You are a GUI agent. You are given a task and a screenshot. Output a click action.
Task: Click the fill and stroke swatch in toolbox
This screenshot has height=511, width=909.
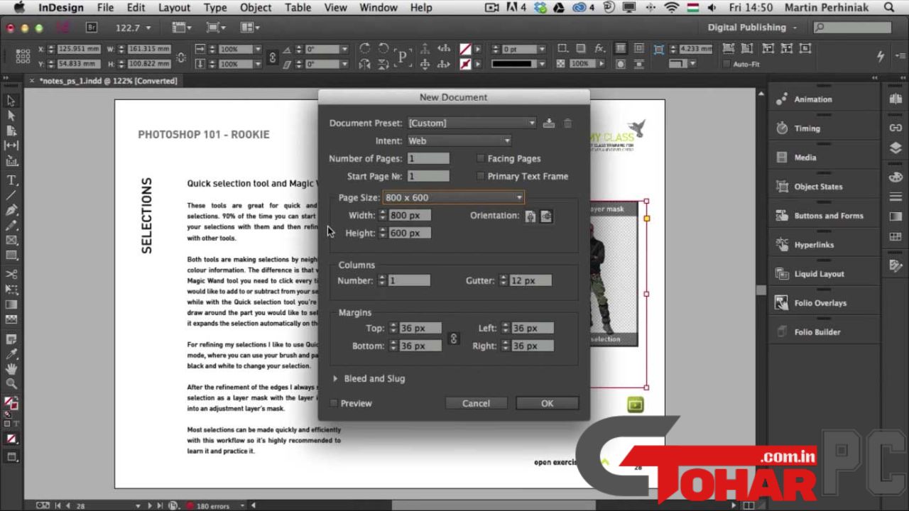pyautogui.click(x=11, y=404)
